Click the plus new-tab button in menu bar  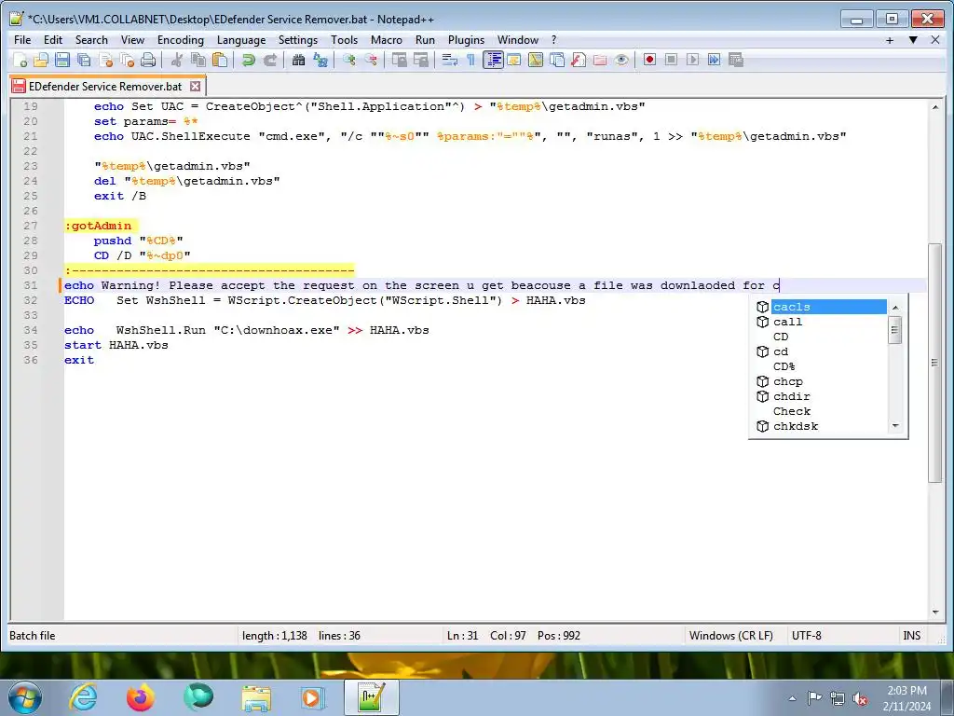point(890,40)
